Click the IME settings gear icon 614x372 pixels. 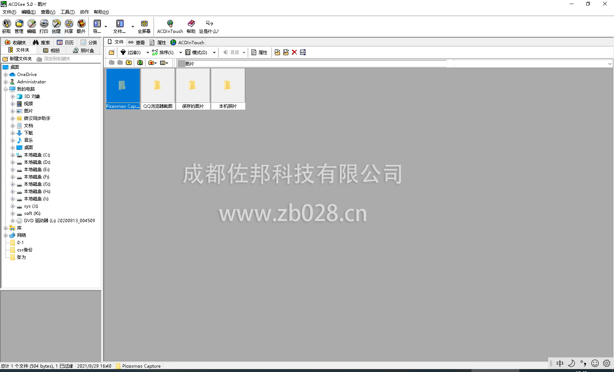coord(607,363)
